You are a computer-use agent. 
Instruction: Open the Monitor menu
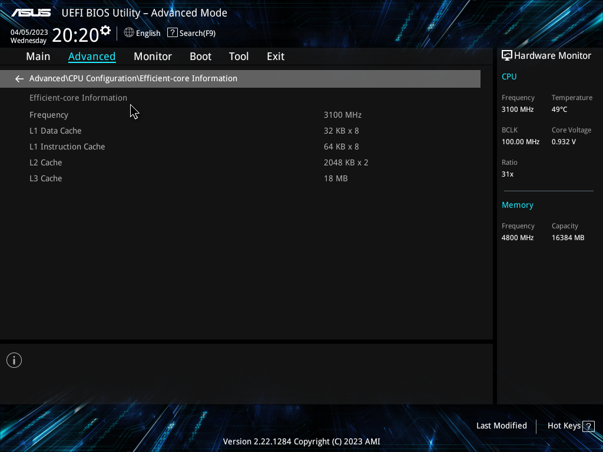pyautogui.click(x=153, y=56)
